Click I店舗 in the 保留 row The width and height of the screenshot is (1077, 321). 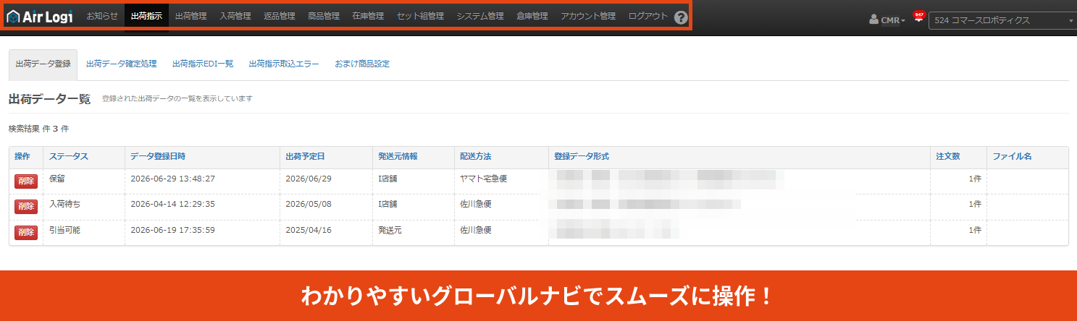pyautogui.click(x=389, y=179)
